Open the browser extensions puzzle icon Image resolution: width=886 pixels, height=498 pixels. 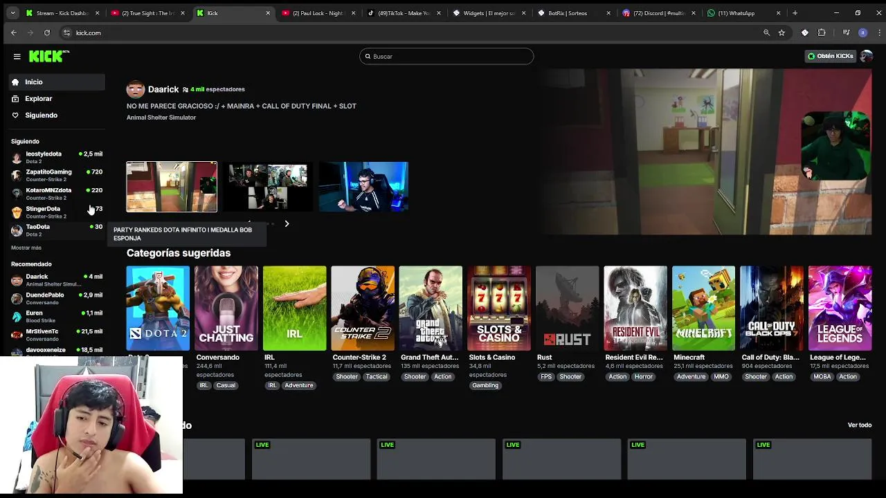(822, 33)
